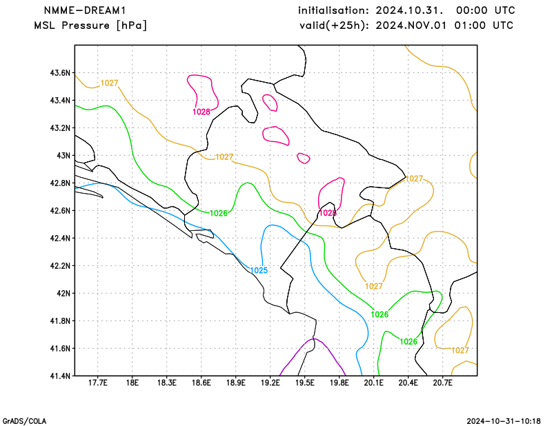Click the valid(+25h) 2024.NOV.01 01:00 UTC text
The image size is (552, 426).
tap(406, 26)
